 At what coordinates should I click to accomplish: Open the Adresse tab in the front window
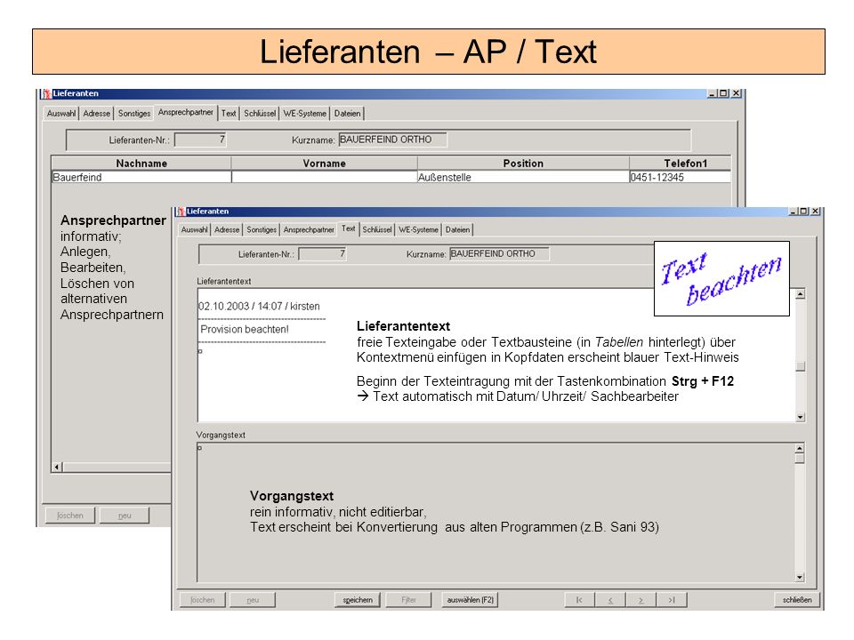[227, 229]
